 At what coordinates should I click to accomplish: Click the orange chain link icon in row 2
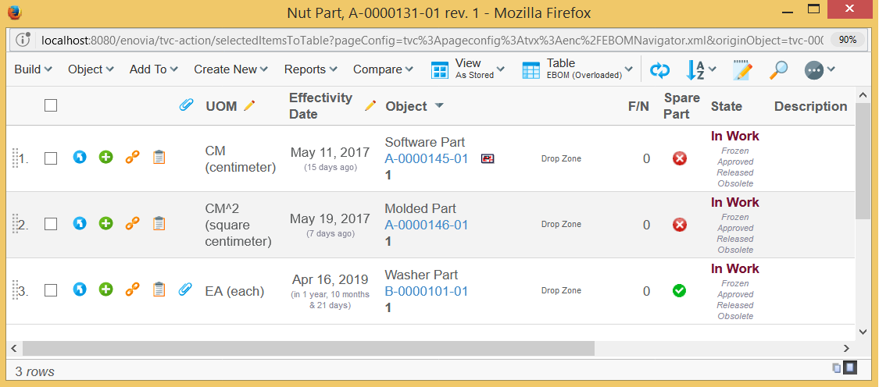coord(133,224)
